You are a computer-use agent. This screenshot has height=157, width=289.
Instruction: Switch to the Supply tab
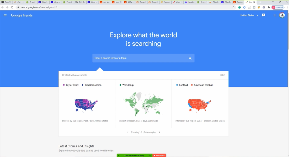[165, 2]
